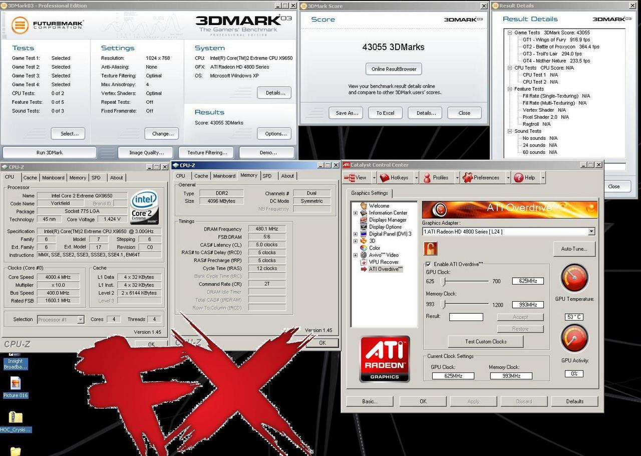Select VPU Recover in the tree
The image size is (641, 456).
[383, 262]
